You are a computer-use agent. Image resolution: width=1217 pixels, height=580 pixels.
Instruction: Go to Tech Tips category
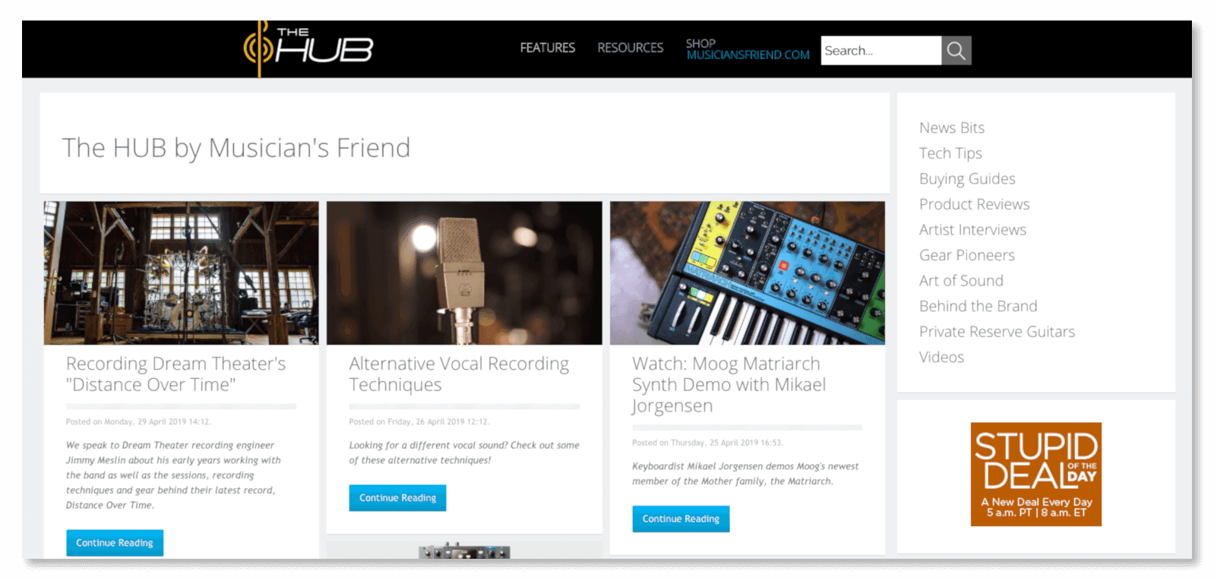(x=950, y=153)
